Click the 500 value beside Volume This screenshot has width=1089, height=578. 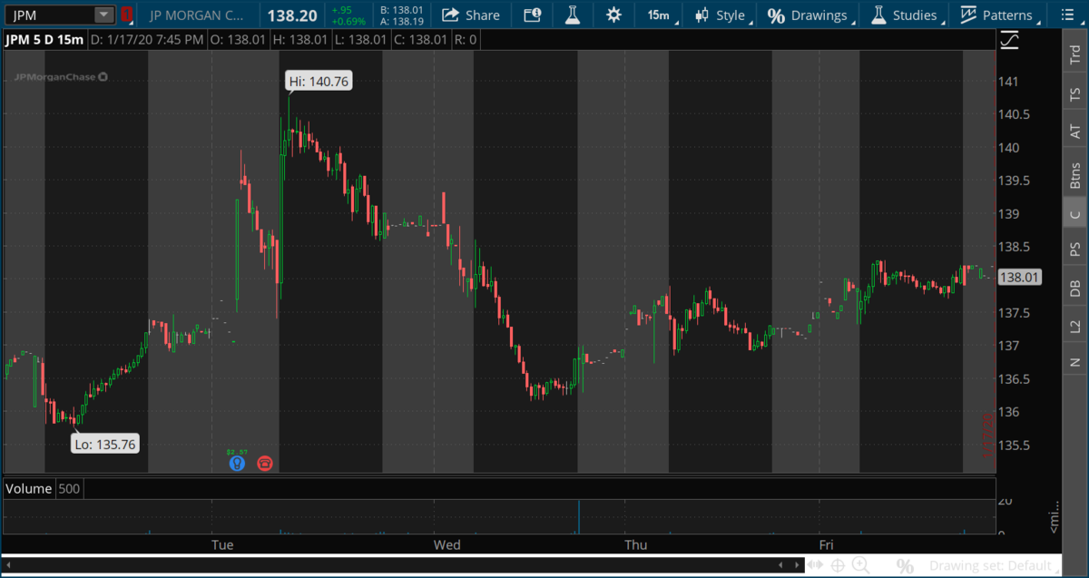69,488
